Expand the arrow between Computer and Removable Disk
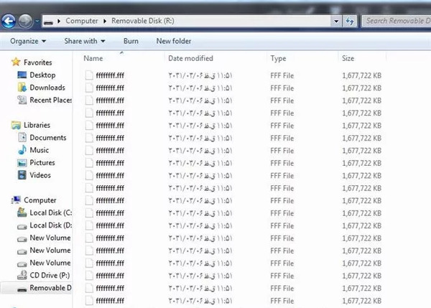 pos(105,21)
